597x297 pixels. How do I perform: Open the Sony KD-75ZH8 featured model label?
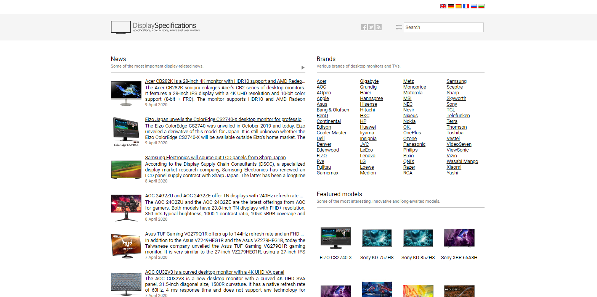(x=377, y=258)
